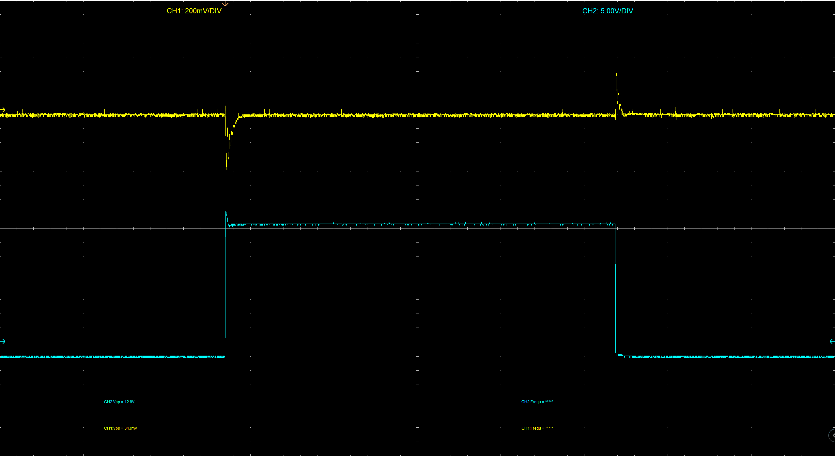The width and height of the screenshot is (835, 456).
Task: Click the center graticule crosshair intersection
Action: 417,228
